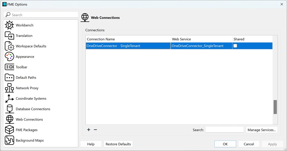The width and height of the screenshot is (287, 151).
Task: Go to Toolbar label in sidebar
Action: [22, 67]
